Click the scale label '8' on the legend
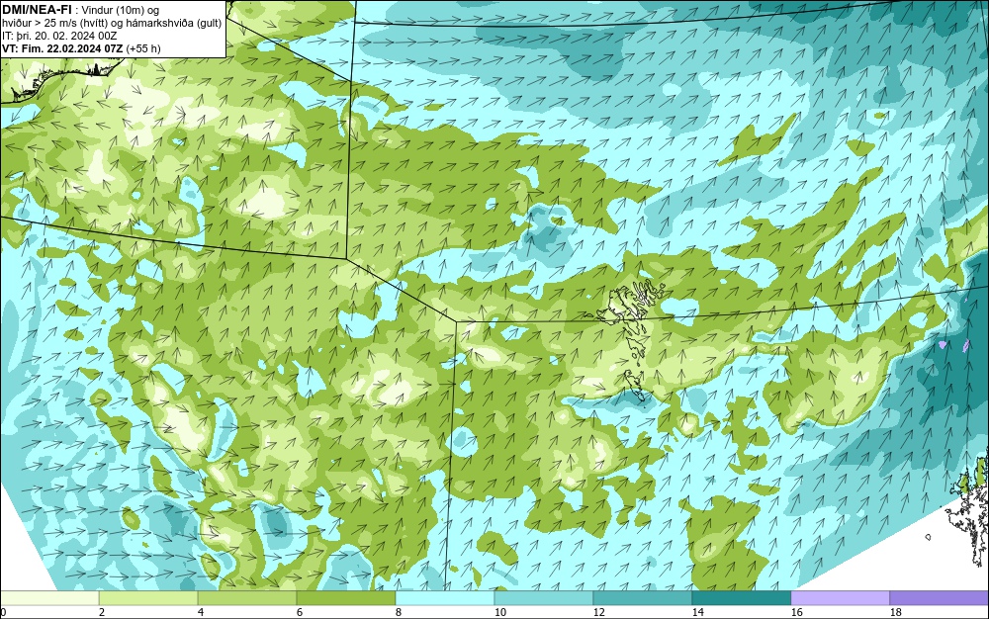Screen dimensions: 989x619 tap(398, 612)
